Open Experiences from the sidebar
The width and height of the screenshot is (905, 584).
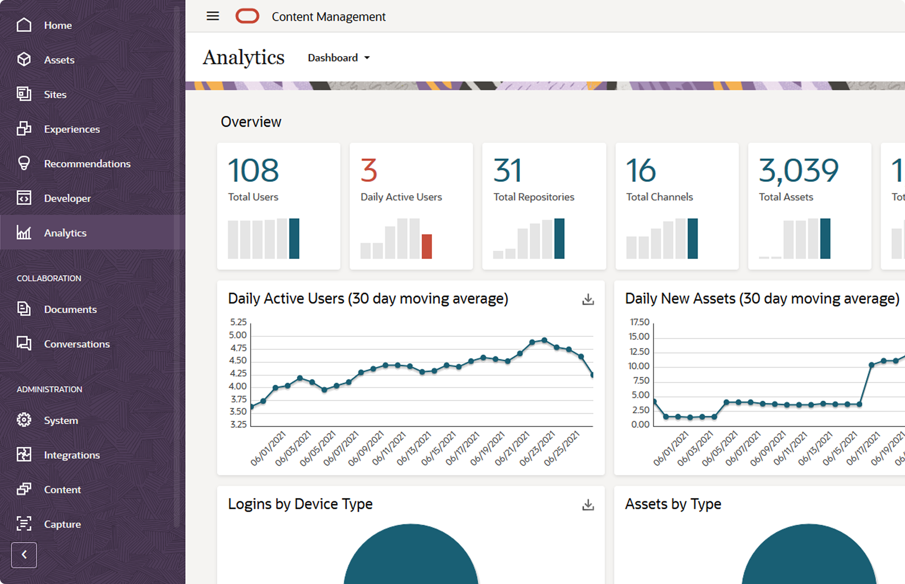click(x=71, y=129)
